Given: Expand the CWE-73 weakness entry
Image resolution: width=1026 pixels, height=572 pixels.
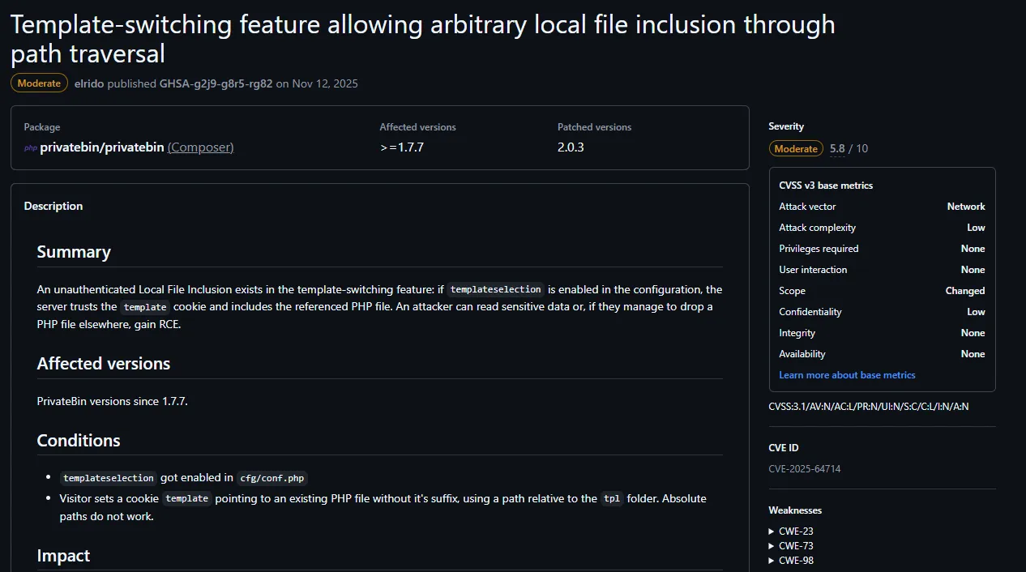Looking at the screenshot, I should [795, 546].
